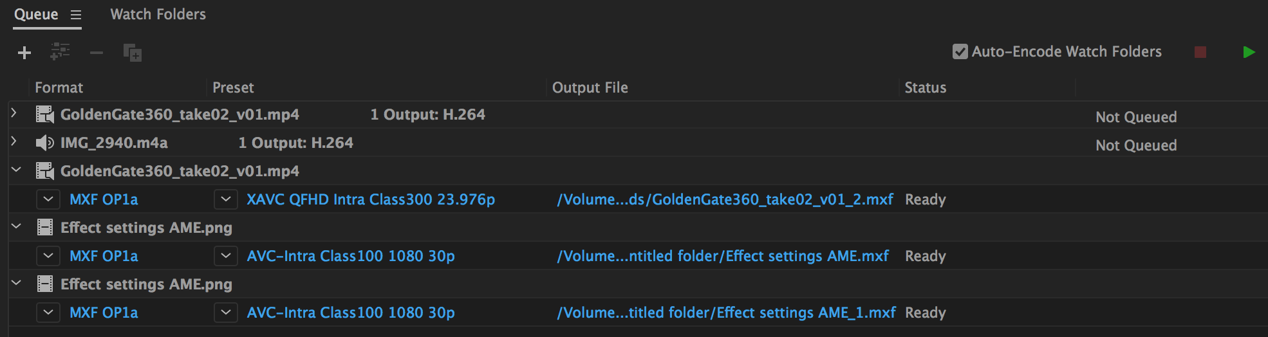The image size is (1268, 337).
Task: Open output path GoldenGate360_take02_v01_2.mxf link
Action: coord(725,199)
